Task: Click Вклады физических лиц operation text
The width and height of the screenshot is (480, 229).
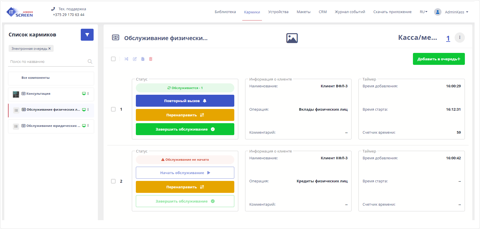Action: tap(323, 110)
